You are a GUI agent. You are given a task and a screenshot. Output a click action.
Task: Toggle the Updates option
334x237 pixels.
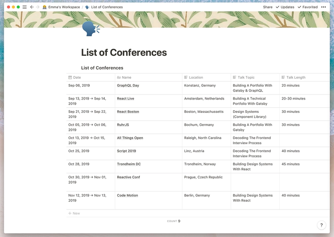(285, 7)
